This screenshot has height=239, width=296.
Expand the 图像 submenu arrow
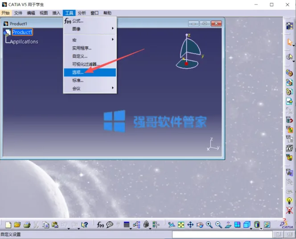tap(113, 29)
